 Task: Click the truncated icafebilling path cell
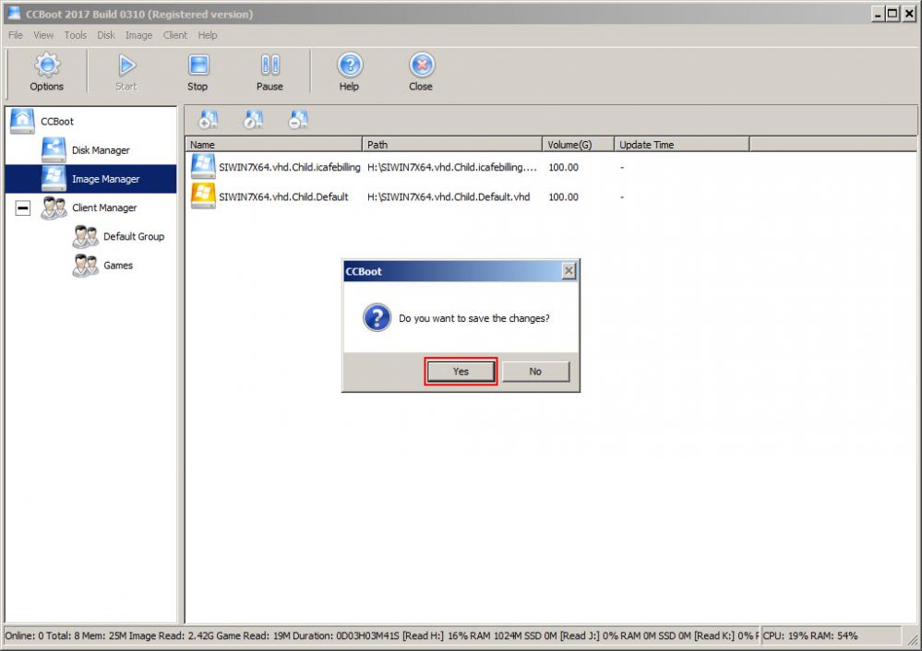(x=451, y=168)
